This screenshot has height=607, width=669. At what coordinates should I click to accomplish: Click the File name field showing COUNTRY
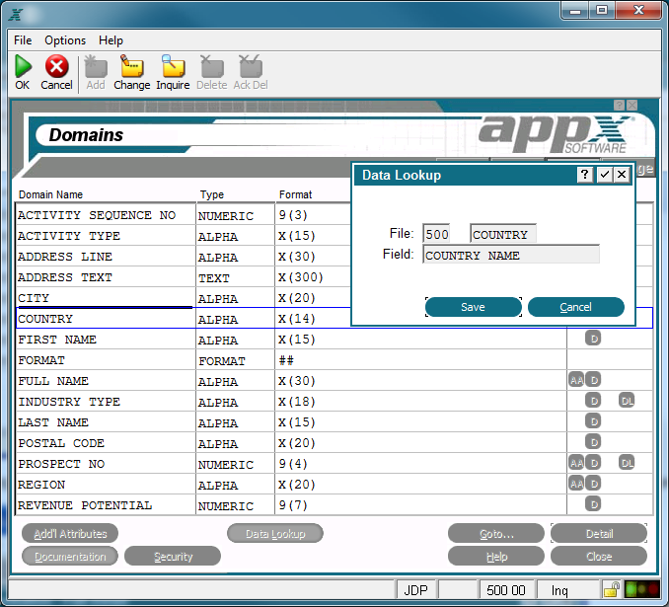point(503,234)
